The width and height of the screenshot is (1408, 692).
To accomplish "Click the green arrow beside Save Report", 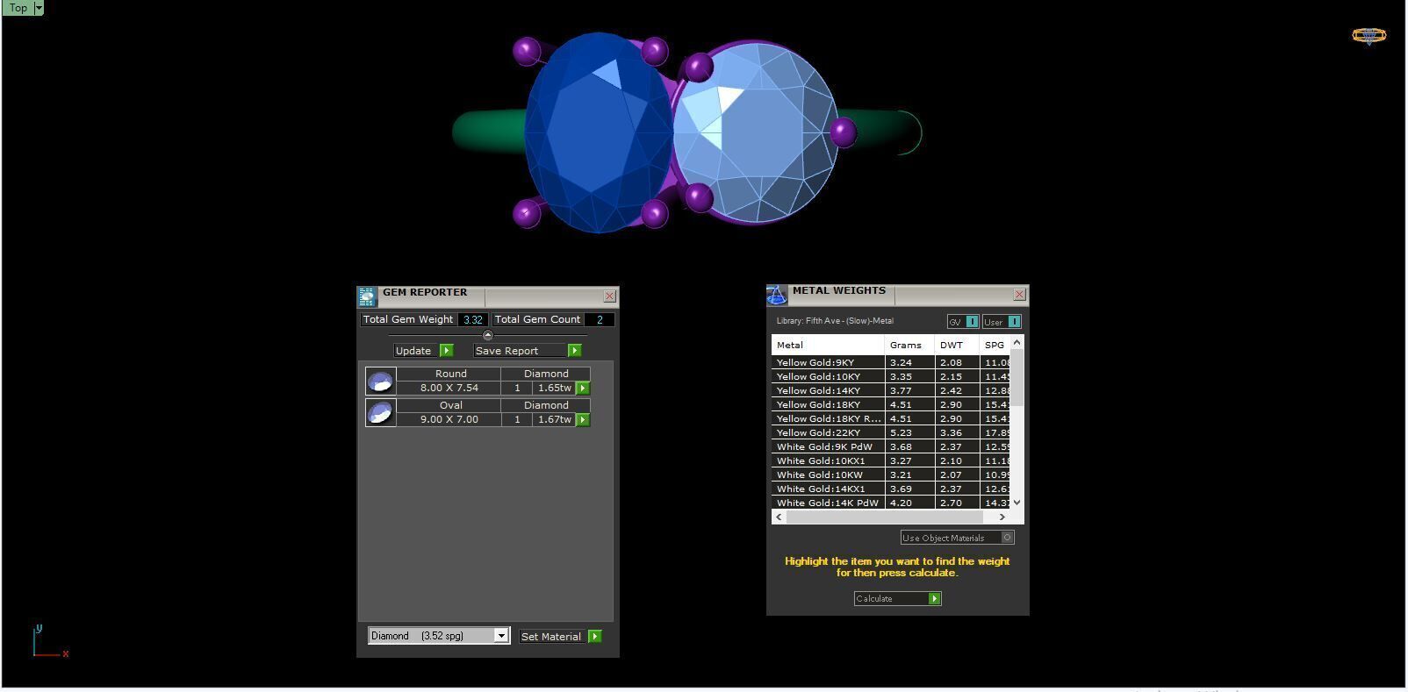I will 574,351.
